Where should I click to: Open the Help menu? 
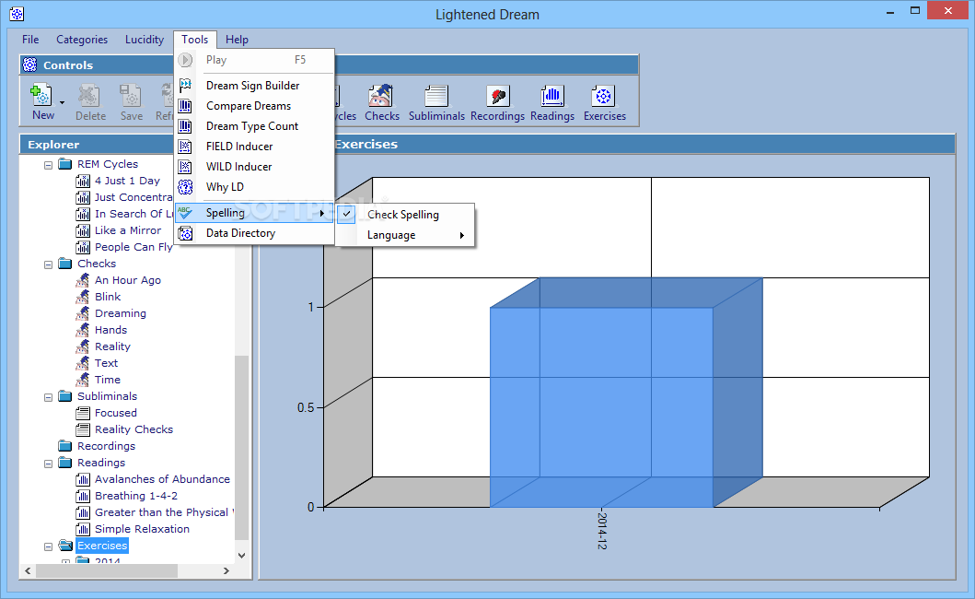(x=237, y=40)
